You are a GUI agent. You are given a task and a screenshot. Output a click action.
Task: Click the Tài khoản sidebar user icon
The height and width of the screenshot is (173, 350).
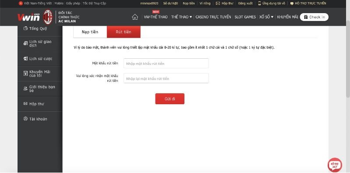tap(25, 119)
